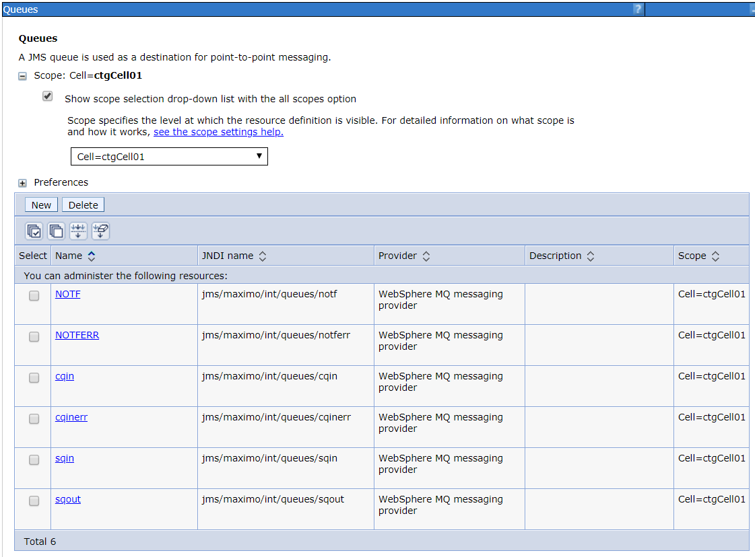
Task: Sort by JNDI name column arrows
Action: (x=263, y=256)
